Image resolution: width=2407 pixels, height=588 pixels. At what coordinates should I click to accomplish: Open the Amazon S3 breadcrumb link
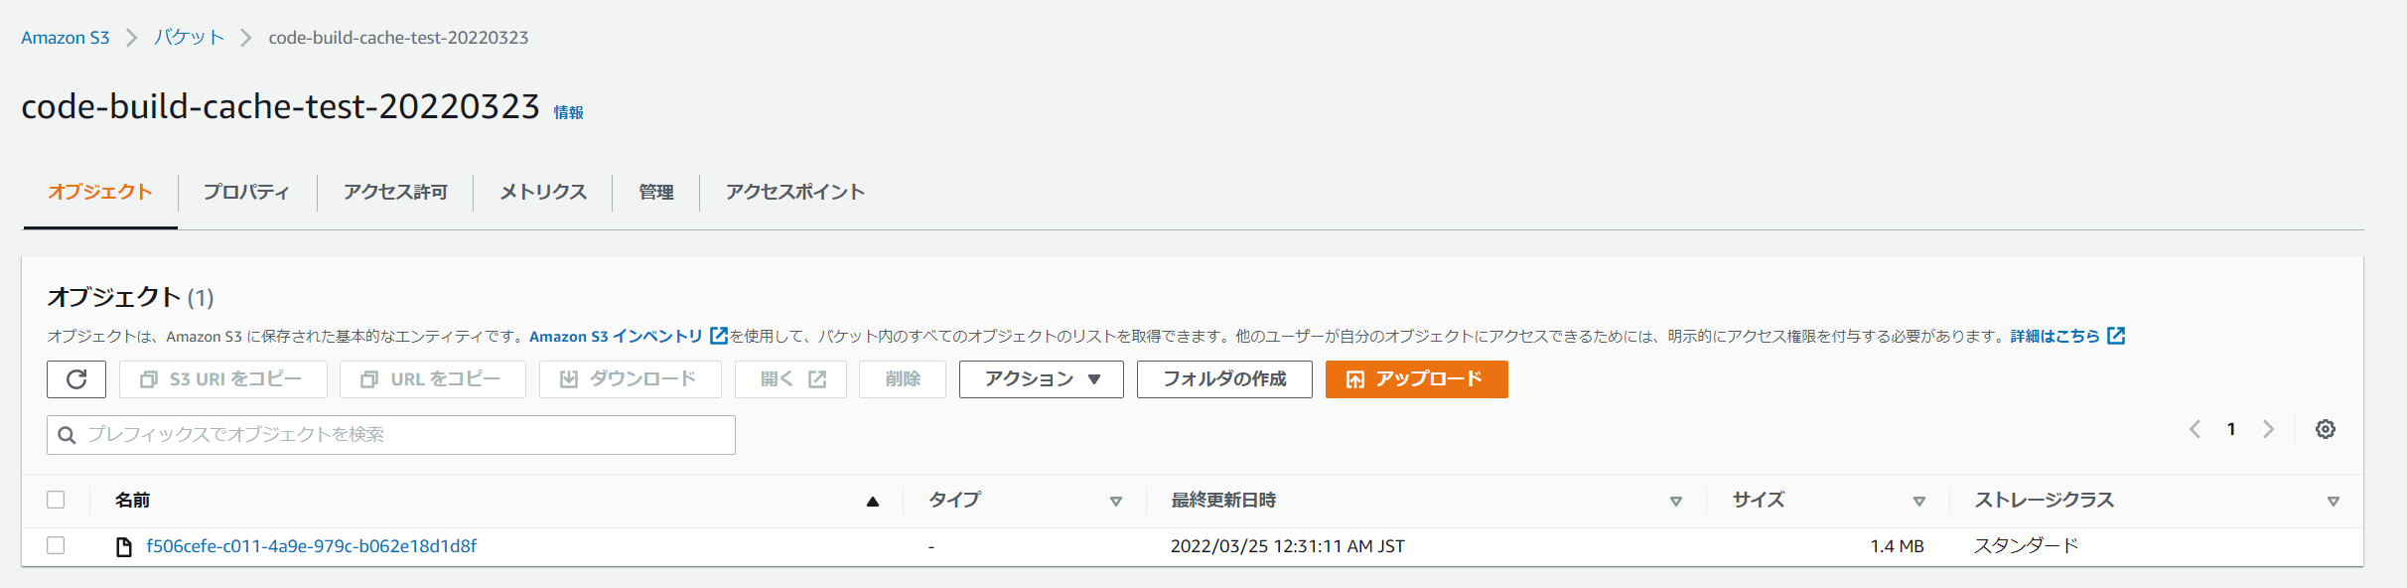click(x=66, y=38)
